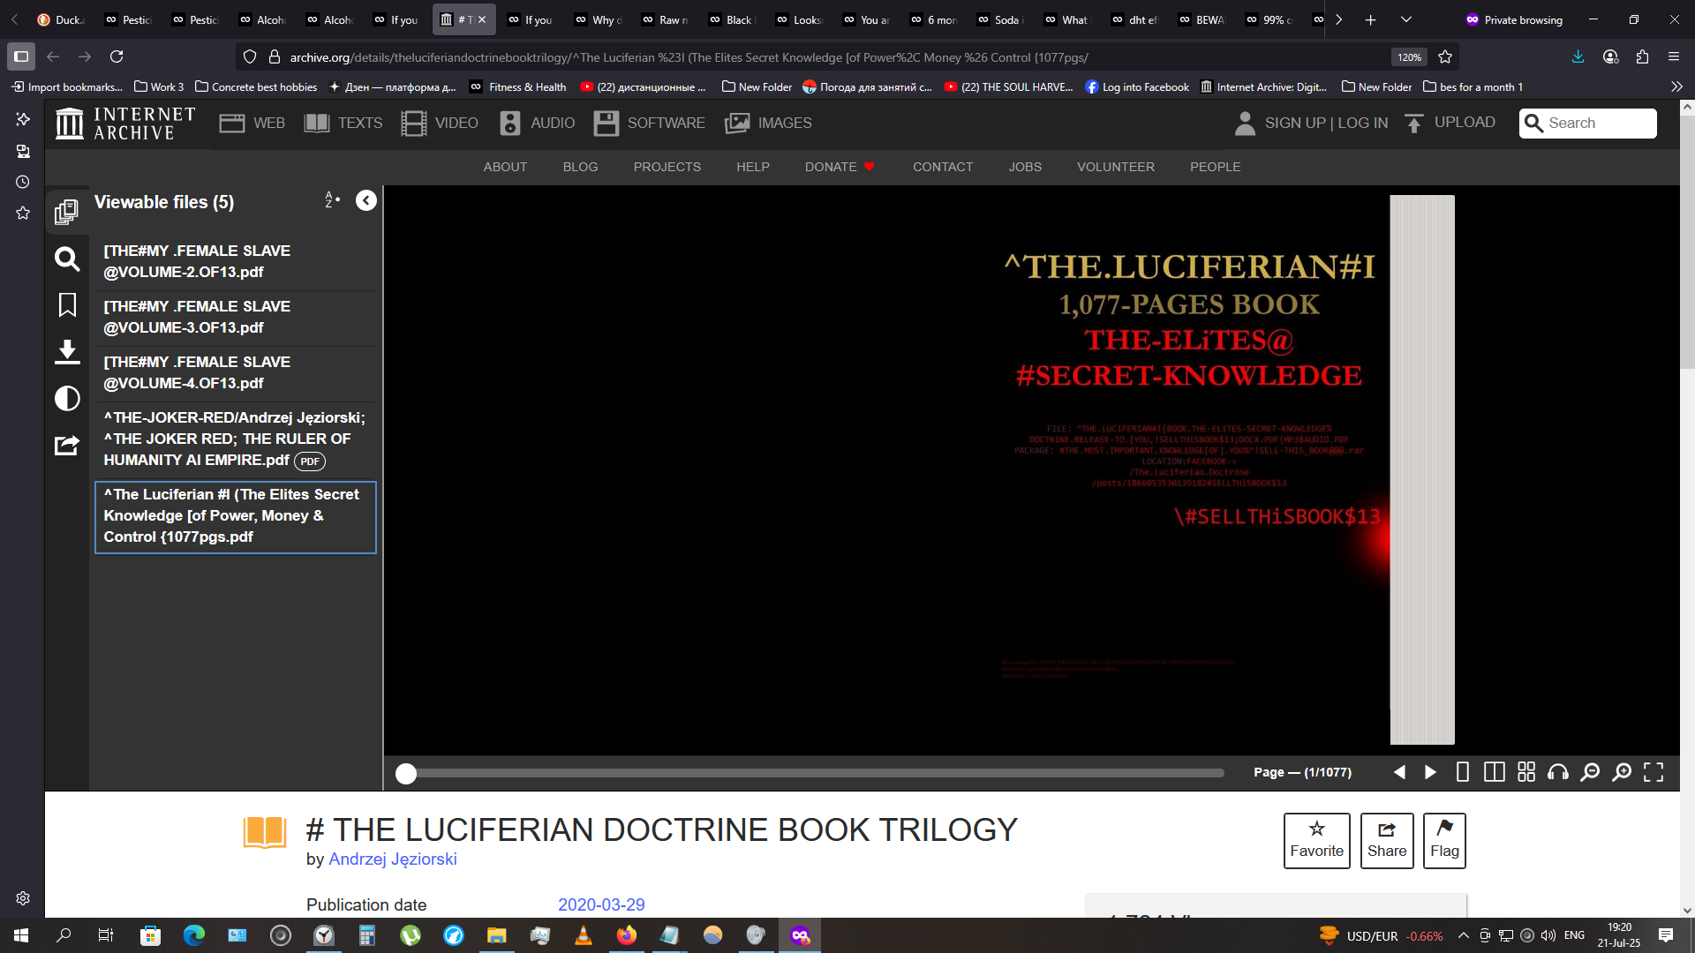This screenshot has width=1695, height=953.
Task: Collapse the Viewable files side panel
Action: click(366, 200)
